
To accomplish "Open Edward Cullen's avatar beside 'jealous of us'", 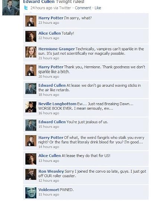I will pyautogui.click(x=31, y=125).
